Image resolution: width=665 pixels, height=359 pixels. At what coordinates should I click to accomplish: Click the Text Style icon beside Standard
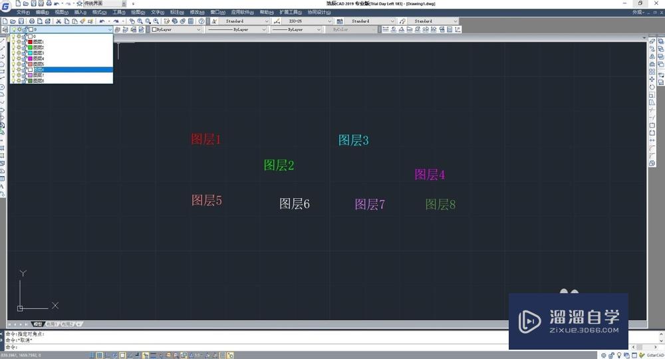click(x=215, y=21)
